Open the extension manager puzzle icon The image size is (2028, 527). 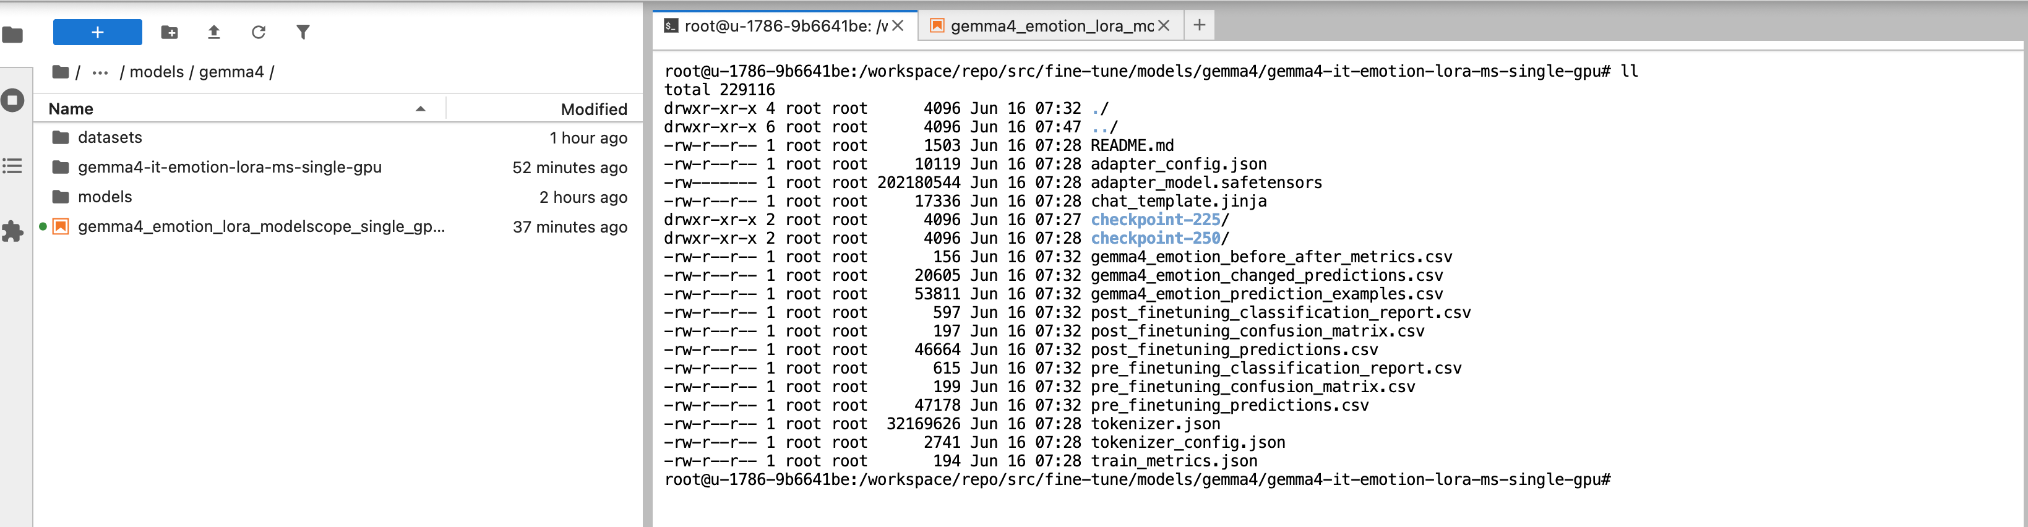coord(12,231)
